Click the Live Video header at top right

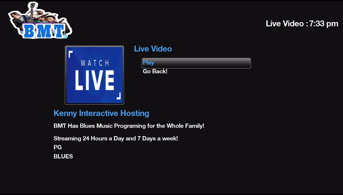(285, 24)
